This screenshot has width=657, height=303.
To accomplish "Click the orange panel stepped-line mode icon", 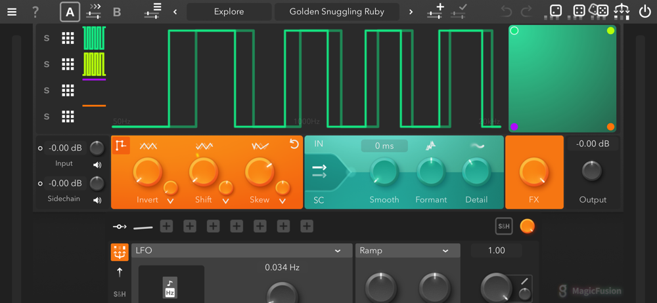I will tap(121, 145).
